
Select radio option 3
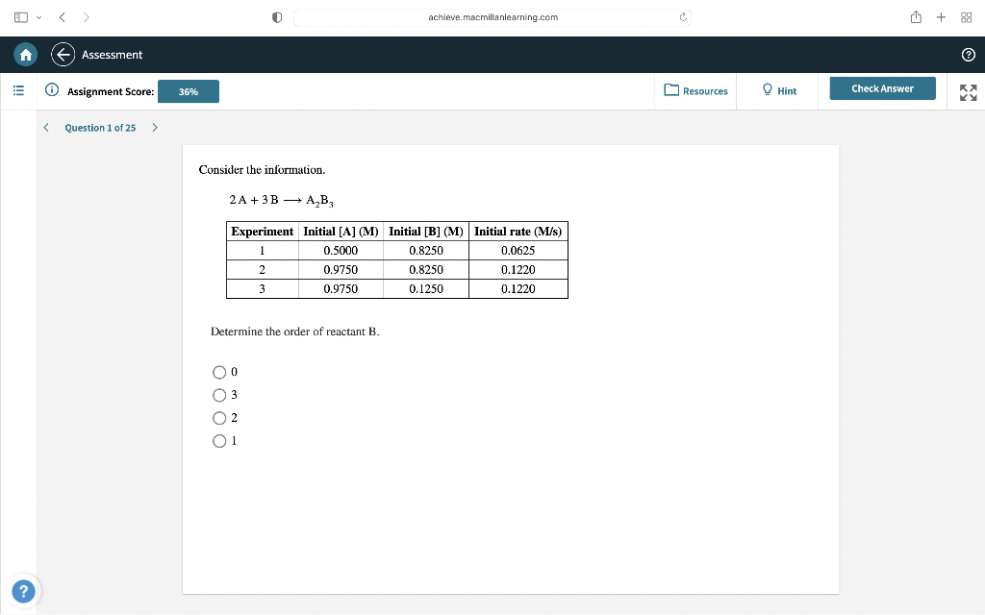[219, 395]
